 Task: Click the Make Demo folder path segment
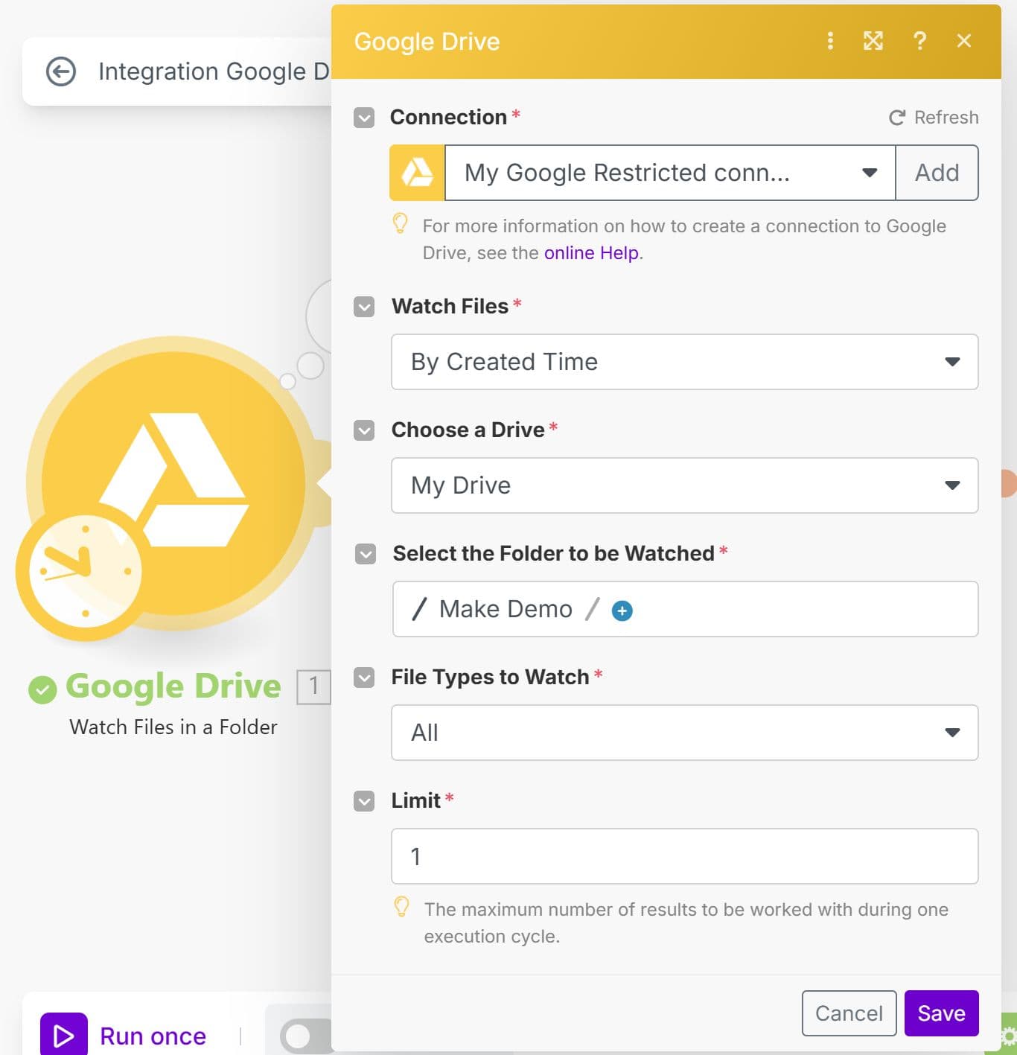[x=506, y=609]
